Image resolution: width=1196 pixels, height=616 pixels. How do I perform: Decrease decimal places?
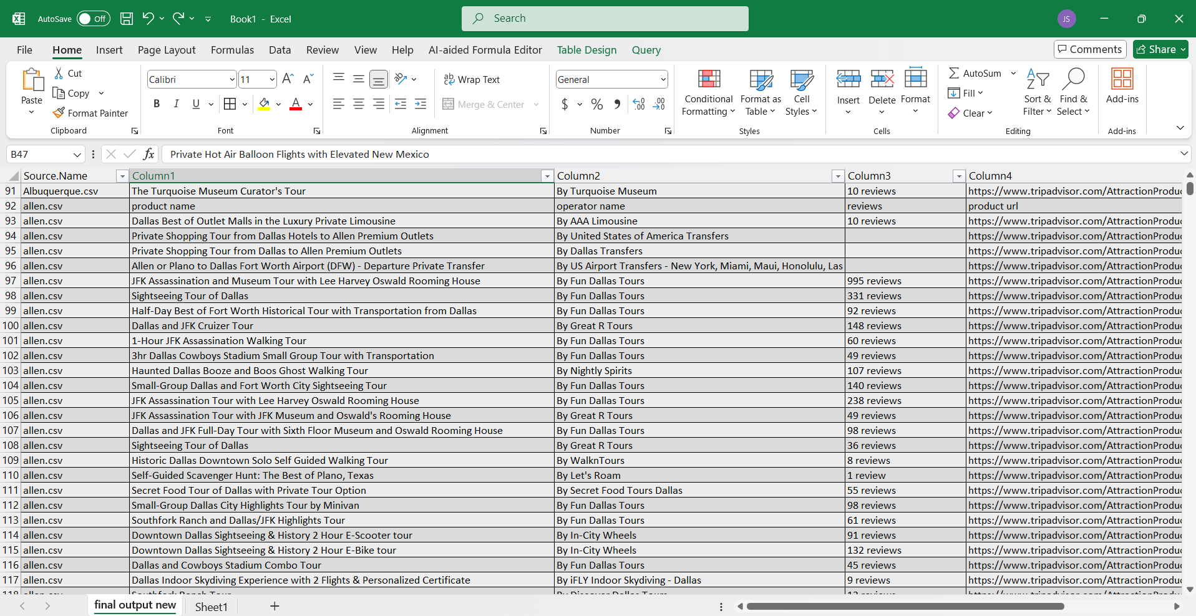click(x=659, y=104)
